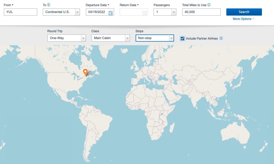Click the From field containing YUL
The height and width of the screenshot is (164, 274).
pyautogui.click(x=20, y=12)
